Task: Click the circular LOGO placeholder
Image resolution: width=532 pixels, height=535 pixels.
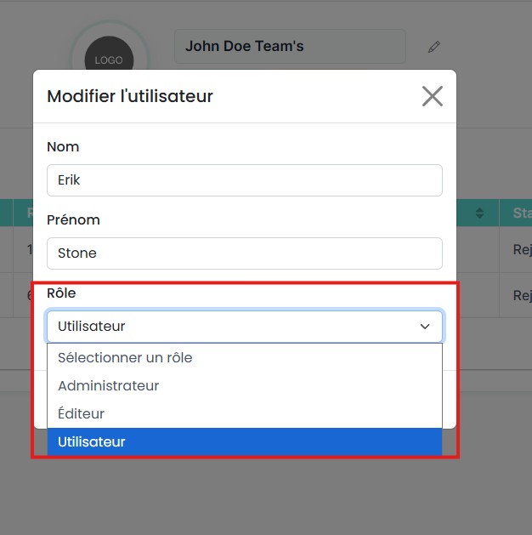Action: click(x=109, y=60)
